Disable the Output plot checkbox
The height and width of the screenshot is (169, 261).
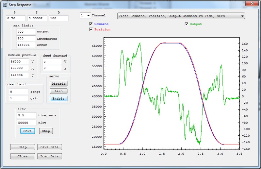coord(186,24)
